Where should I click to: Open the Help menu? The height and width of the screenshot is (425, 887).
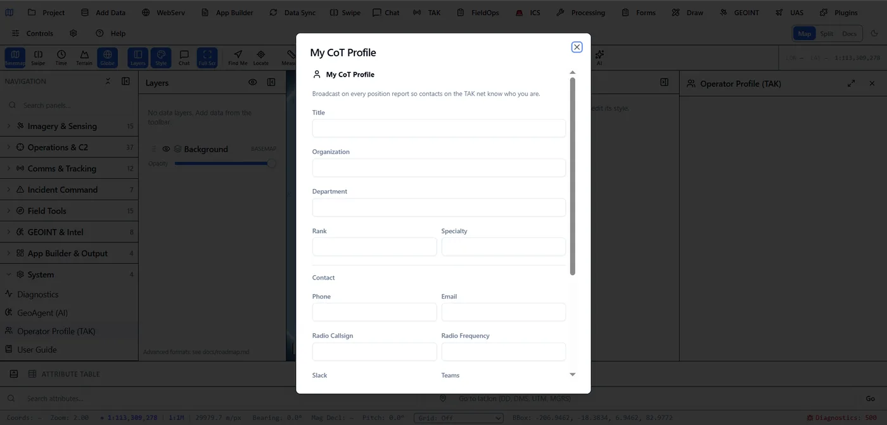tap(111, 34)
